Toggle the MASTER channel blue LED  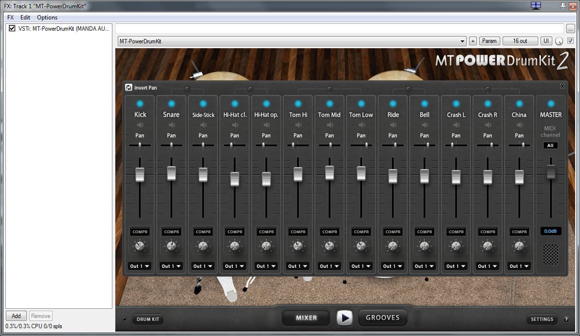[x=551, y=104]
